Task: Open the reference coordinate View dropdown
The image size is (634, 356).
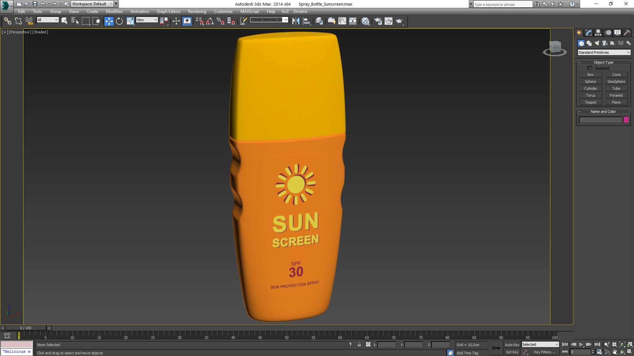Action: pos(147,20)
